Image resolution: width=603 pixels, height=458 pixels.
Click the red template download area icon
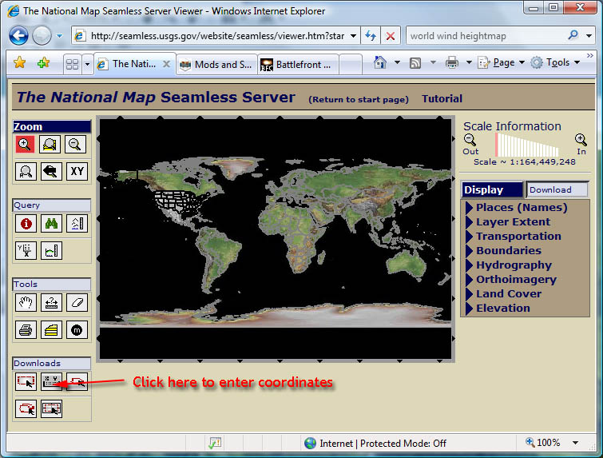[26, 408]
